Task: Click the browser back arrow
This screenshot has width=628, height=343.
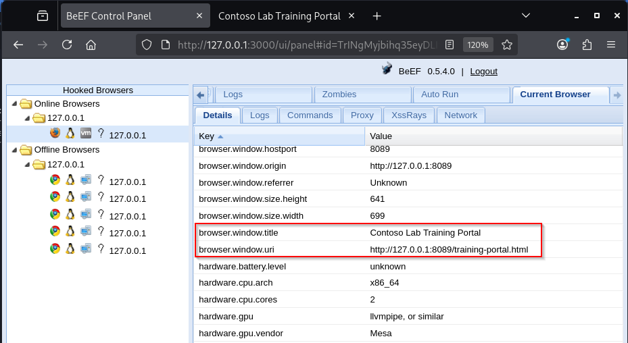Action: (x=18, y=45)
